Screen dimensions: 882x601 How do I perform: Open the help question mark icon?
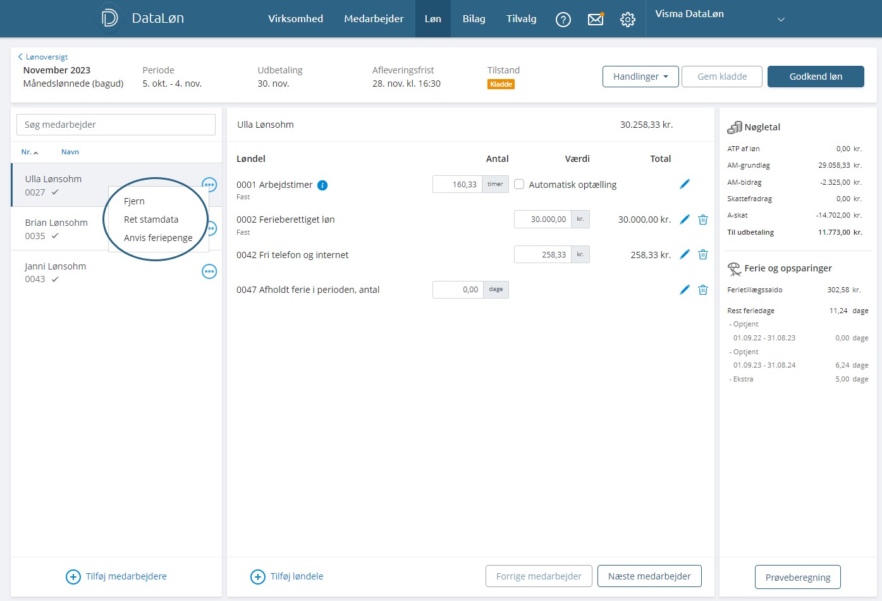point(563,20)
